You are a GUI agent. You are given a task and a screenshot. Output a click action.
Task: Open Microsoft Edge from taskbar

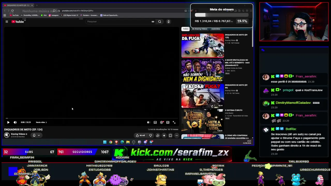click(122, 142)
